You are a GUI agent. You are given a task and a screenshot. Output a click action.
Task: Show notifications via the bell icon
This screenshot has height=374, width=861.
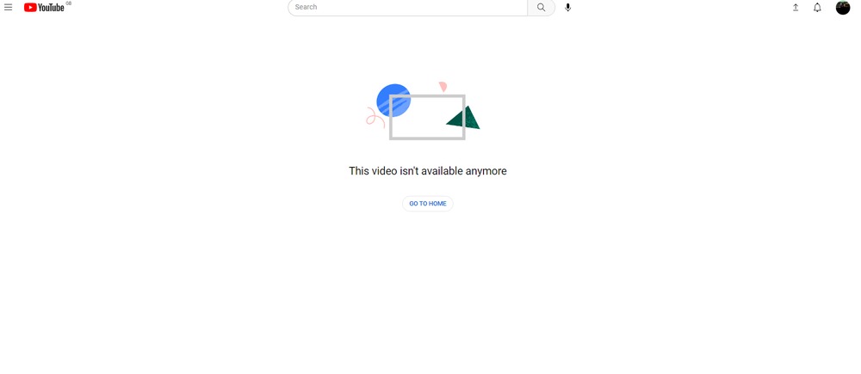(817, 7)
